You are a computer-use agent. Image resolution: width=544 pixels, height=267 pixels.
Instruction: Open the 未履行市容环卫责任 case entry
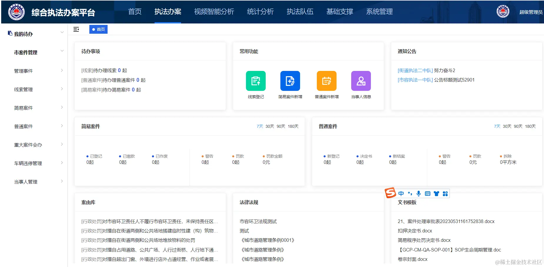pyautogui.click(x=150, y=221)
